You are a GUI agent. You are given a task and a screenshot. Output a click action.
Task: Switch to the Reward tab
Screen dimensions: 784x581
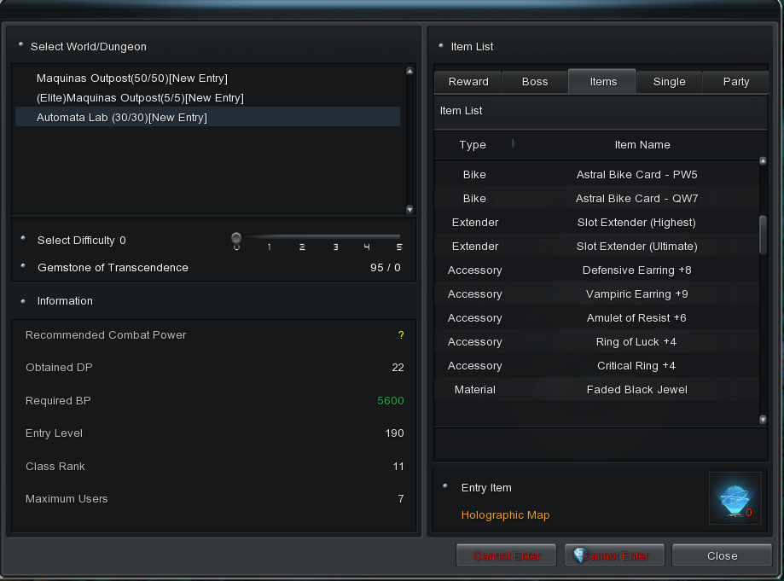pyautogui.click(x=468, y=82)
